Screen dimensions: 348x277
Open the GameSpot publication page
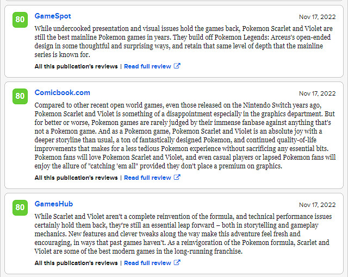[53, 16]
